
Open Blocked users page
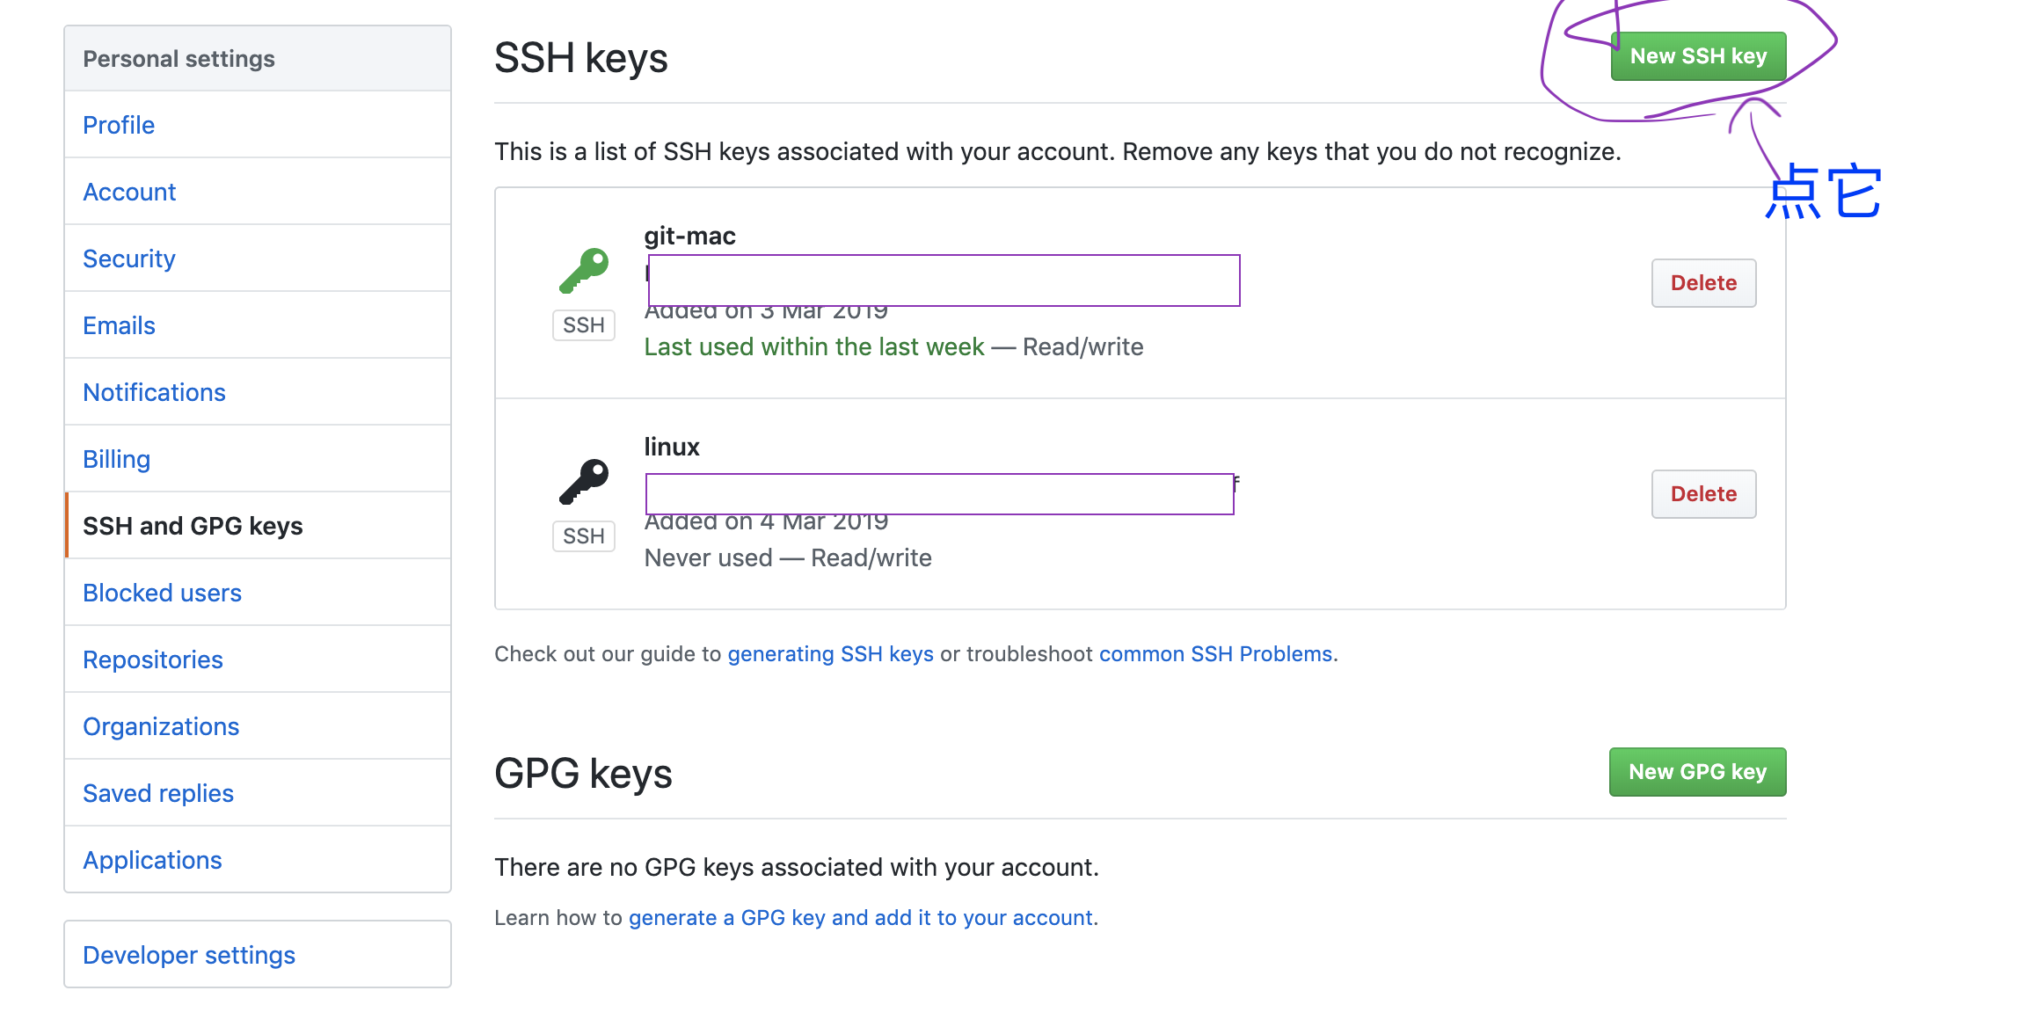[x=162, y=593]
